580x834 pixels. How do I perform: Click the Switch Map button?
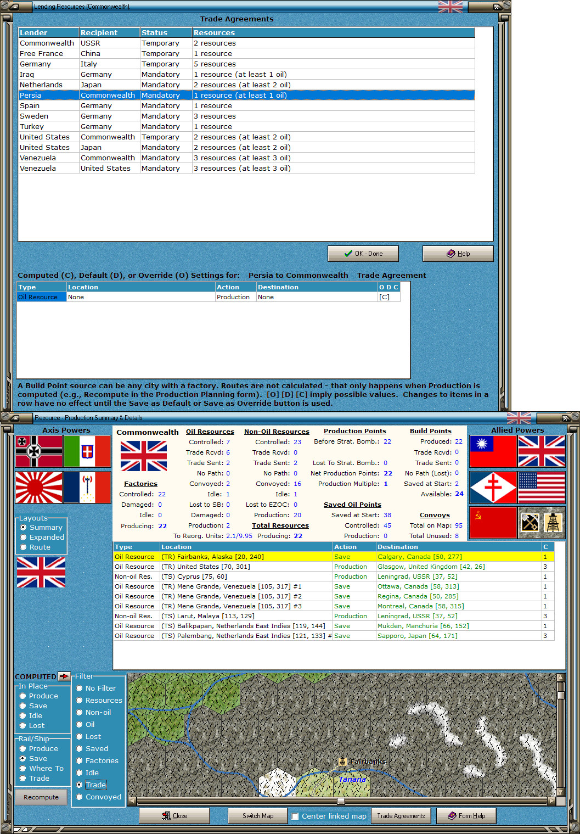coord(258,816)
